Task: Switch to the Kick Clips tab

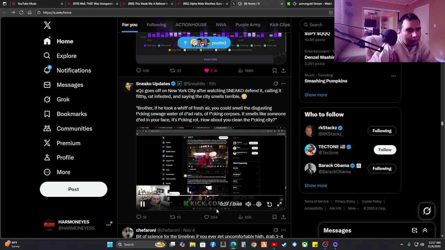Action: click(280, 25)
